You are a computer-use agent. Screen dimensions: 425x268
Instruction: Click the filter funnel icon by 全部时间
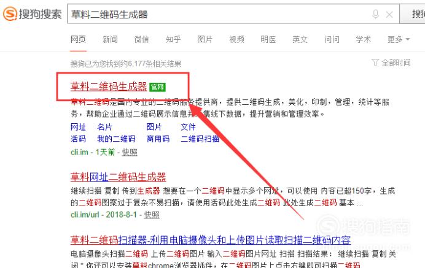375,63
